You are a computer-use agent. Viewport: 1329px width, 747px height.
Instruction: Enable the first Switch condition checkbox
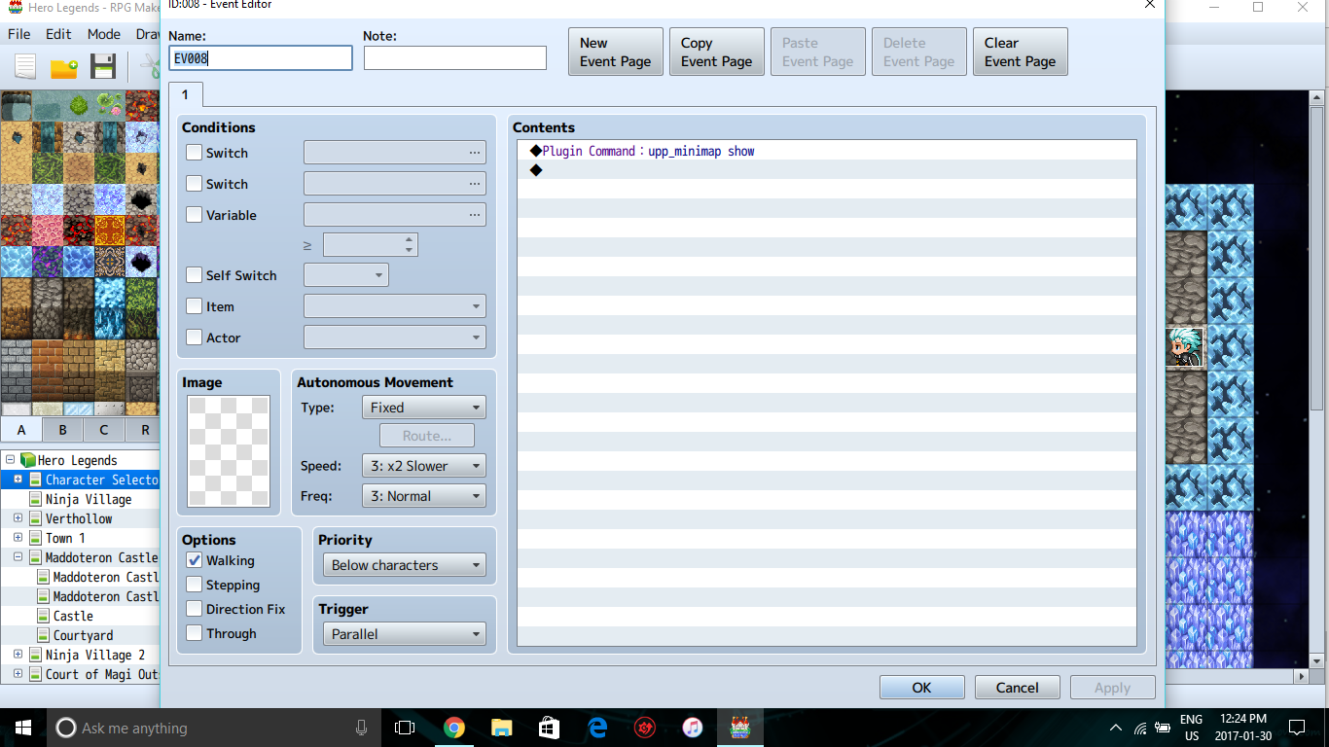195,153
